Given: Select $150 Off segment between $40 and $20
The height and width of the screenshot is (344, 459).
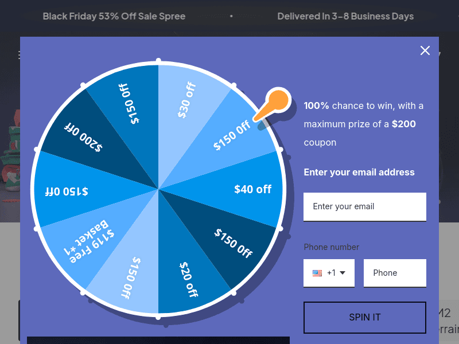Looking at the screenshot, I should pyautogui.click(x=234, y=243).
